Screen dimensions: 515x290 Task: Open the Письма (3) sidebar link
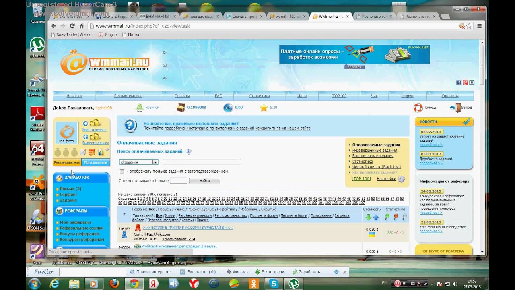pos(70,188)
